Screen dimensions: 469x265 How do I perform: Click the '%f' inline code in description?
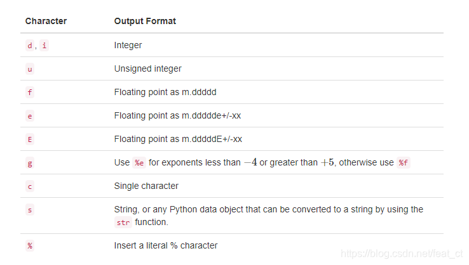point(403,163)
